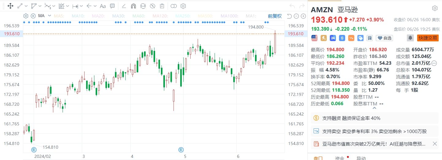Select the magnet snap tool
The image size is (442, 160).
click(133, 6)
